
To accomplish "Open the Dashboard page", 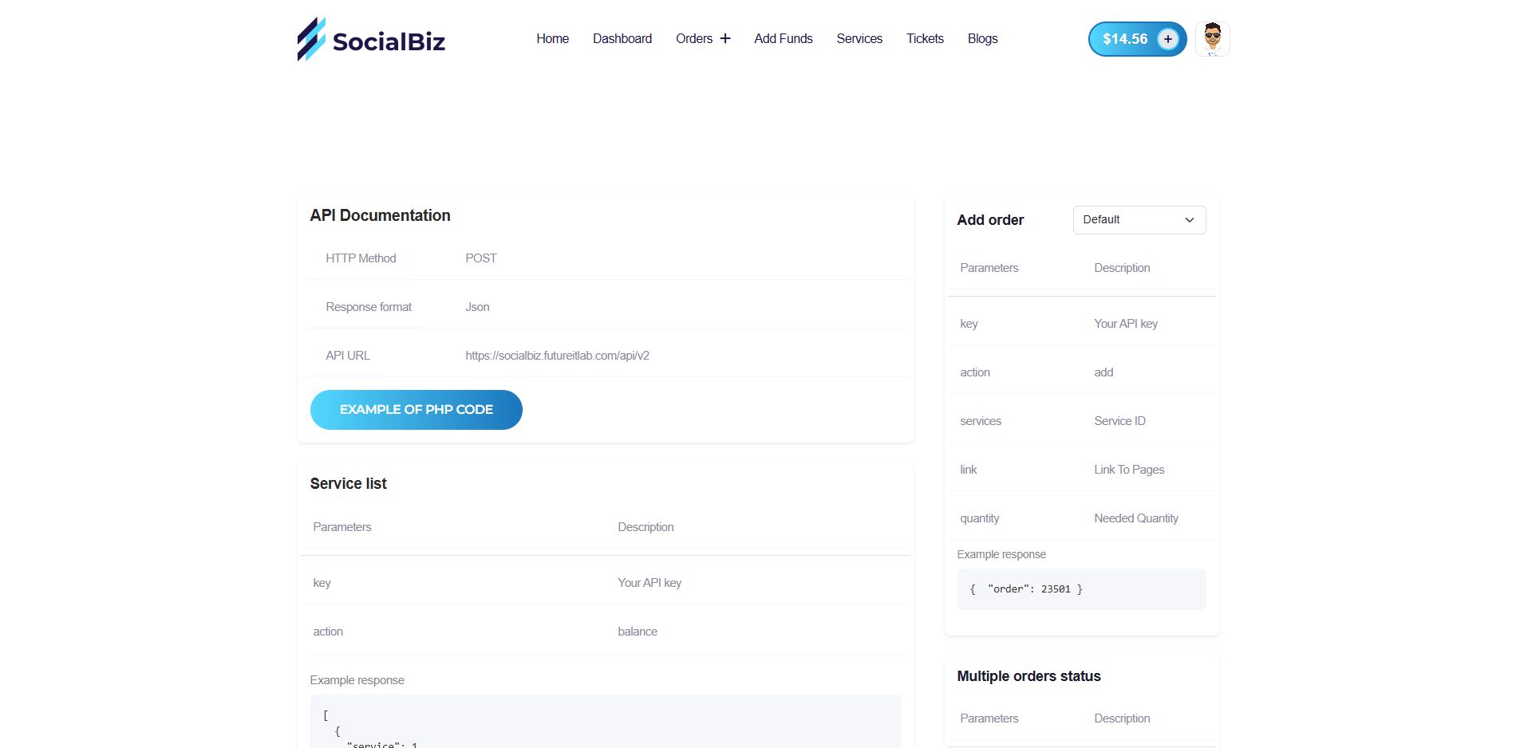I will tap(622, 38).
